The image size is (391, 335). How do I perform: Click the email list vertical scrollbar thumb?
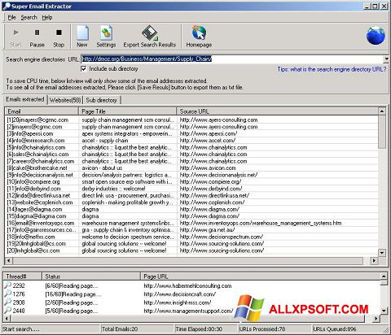click(x=382, y=132)
